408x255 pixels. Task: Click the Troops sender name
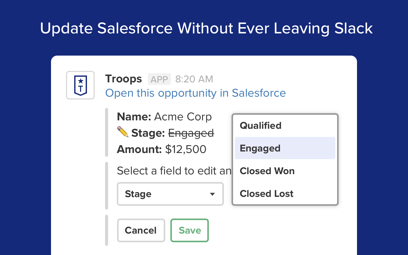(x=123, y=79)
